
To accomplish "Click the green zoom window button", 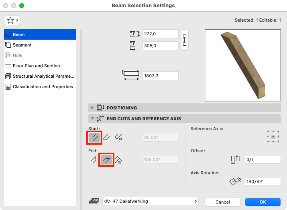I will click(22, 6).
